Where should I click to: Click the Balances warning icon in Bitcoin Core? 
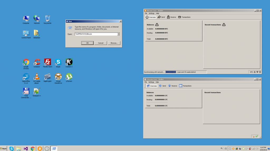pyautogui.click(x=157, y=24)
